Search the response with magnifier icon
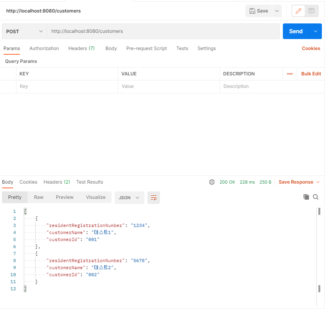325x309 pixels. click(316, 197)
